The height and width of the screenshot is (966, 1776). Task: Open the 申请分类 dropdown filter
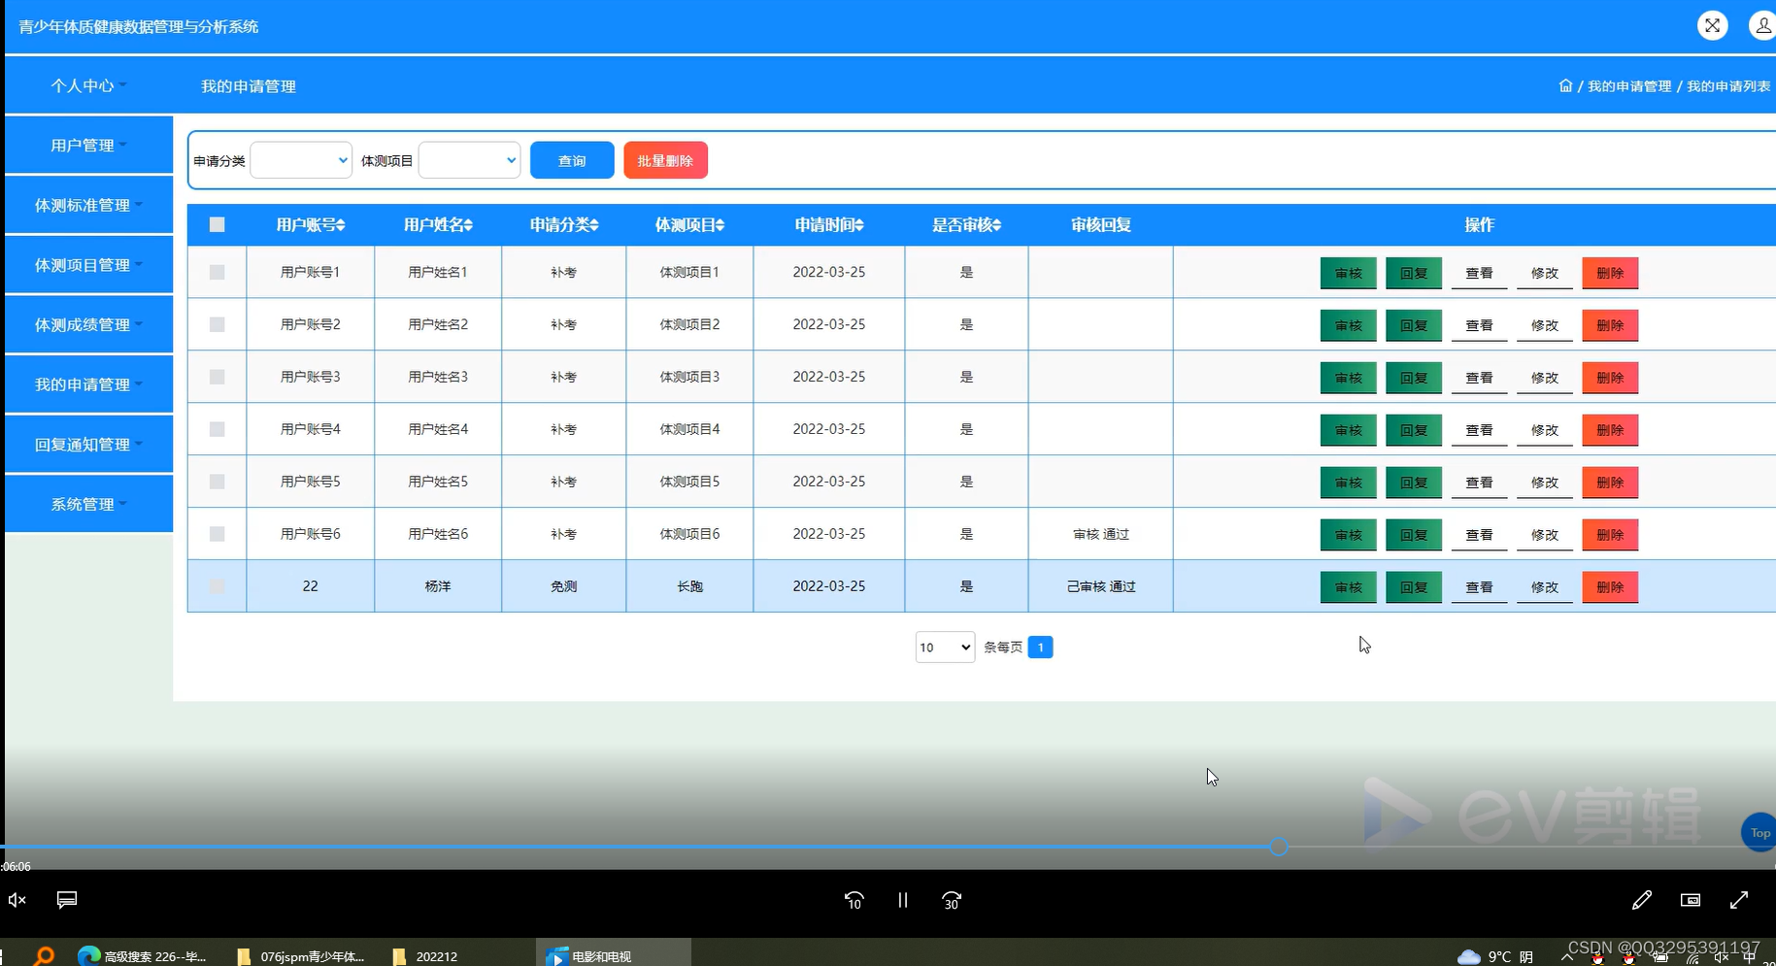click(301, 160)
